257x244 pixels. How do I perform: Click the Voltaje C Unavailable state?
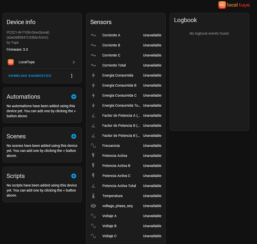(x=152, y=236)
